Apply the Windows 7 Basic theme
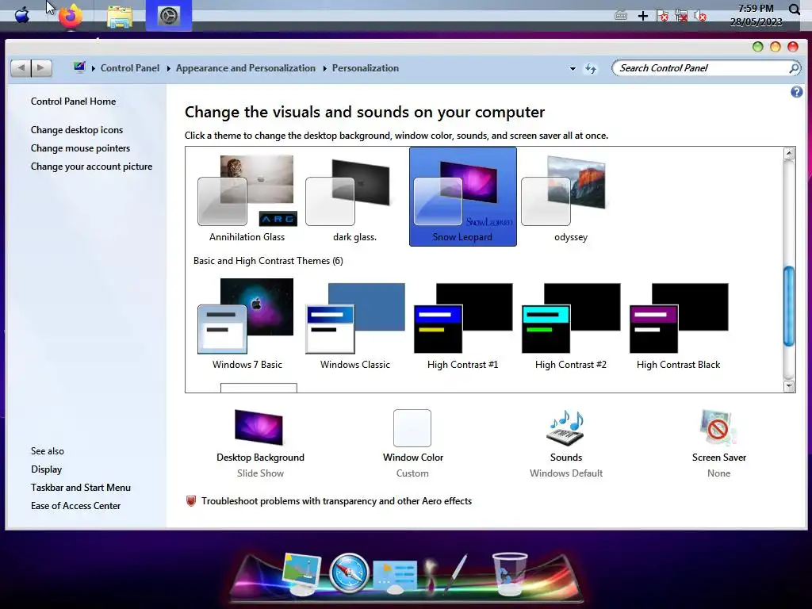 coord(247,324)
